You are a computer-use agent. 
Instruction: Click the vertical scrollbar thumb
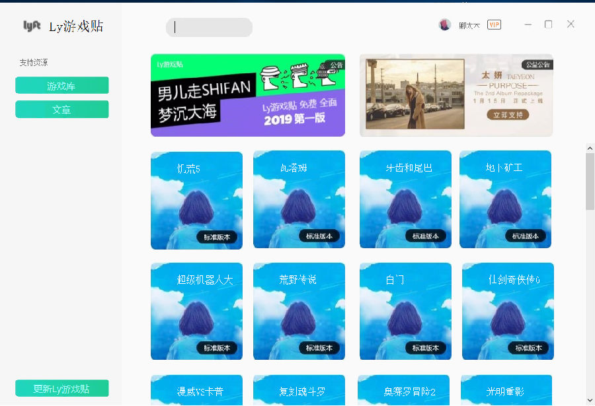(x=590, y=182)
